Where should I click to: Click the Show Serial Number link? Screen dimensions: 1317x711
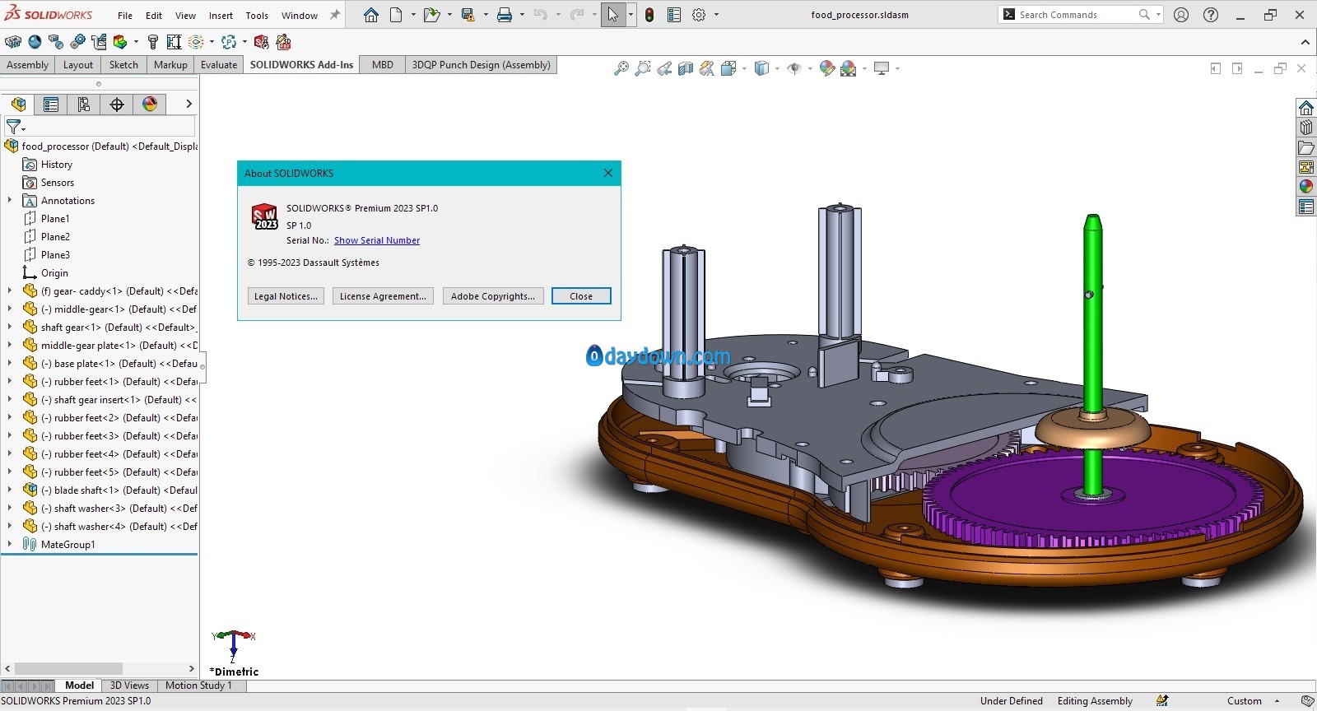click(x=377, y=240)
